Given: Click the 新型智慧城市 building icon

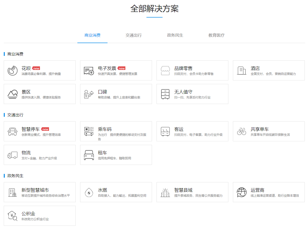Looking at the screenshot, I should (13, 192).
